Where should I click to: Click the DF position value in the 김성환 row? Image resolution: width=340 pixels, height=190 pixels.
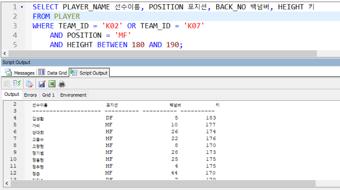click(x=109, y=118)
